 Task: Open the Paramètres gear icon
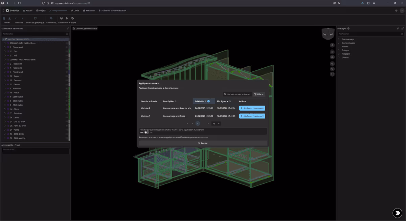(x=51, y=18)
